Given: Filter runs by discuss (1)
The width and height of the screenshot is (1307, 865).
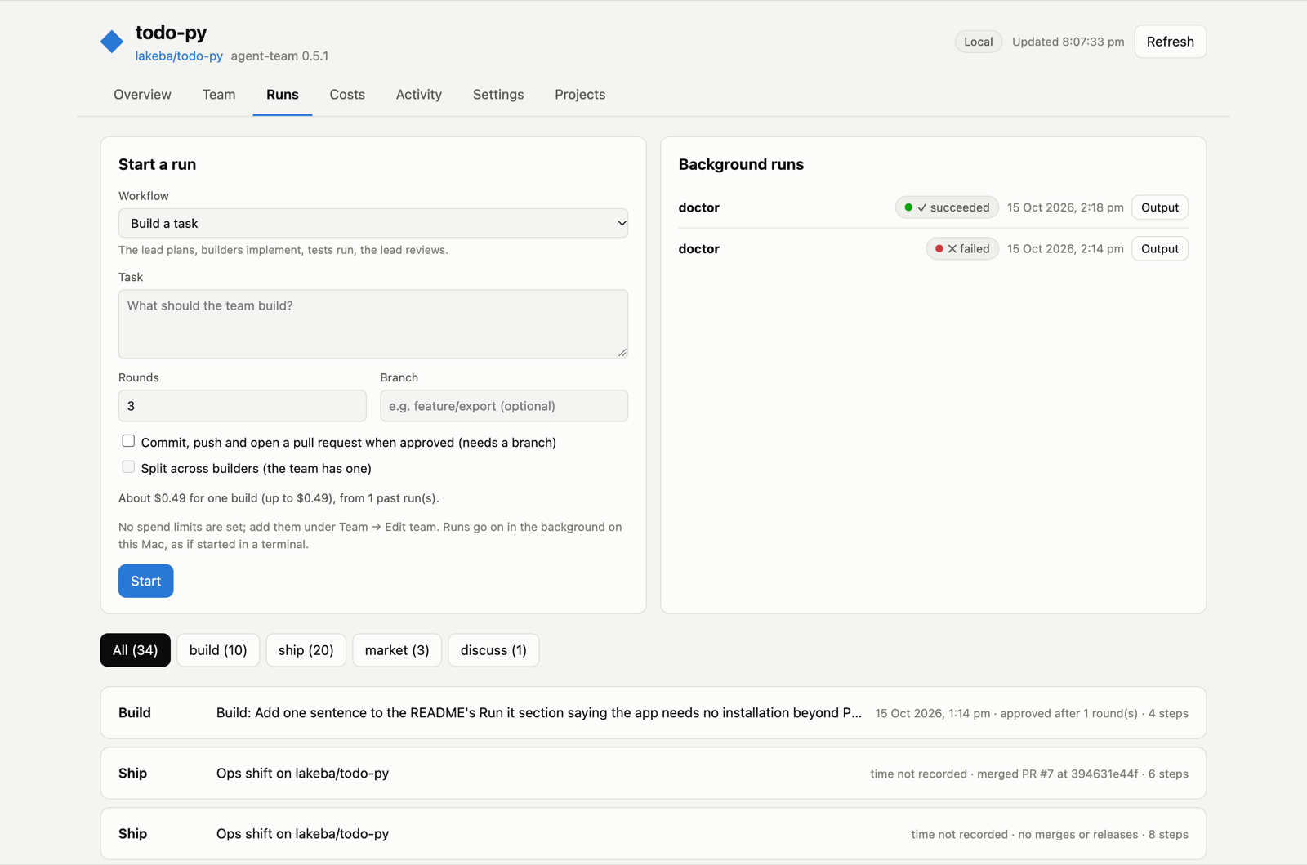Looking at the screenshot, I should tap(493, 650).
